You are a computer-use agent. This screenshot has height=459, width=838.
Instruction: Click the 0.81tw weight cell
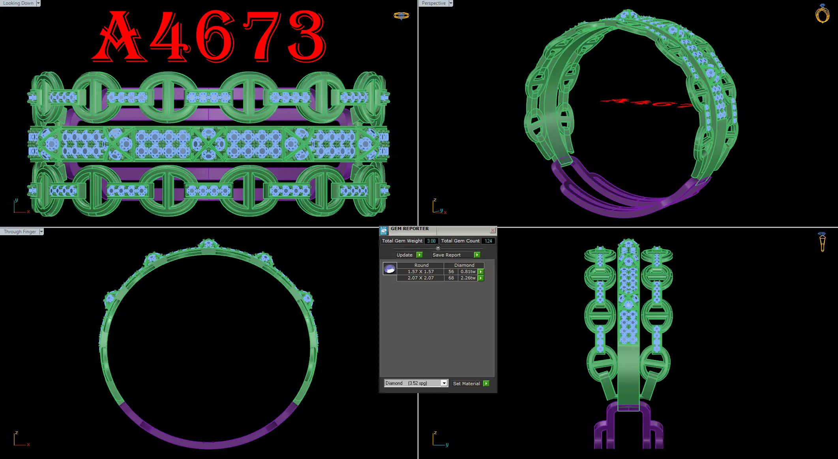468,272
